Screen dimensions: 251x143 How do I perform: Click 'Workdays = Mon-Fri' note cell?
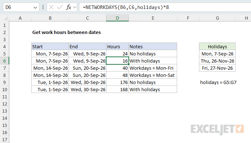coord(153,68)
